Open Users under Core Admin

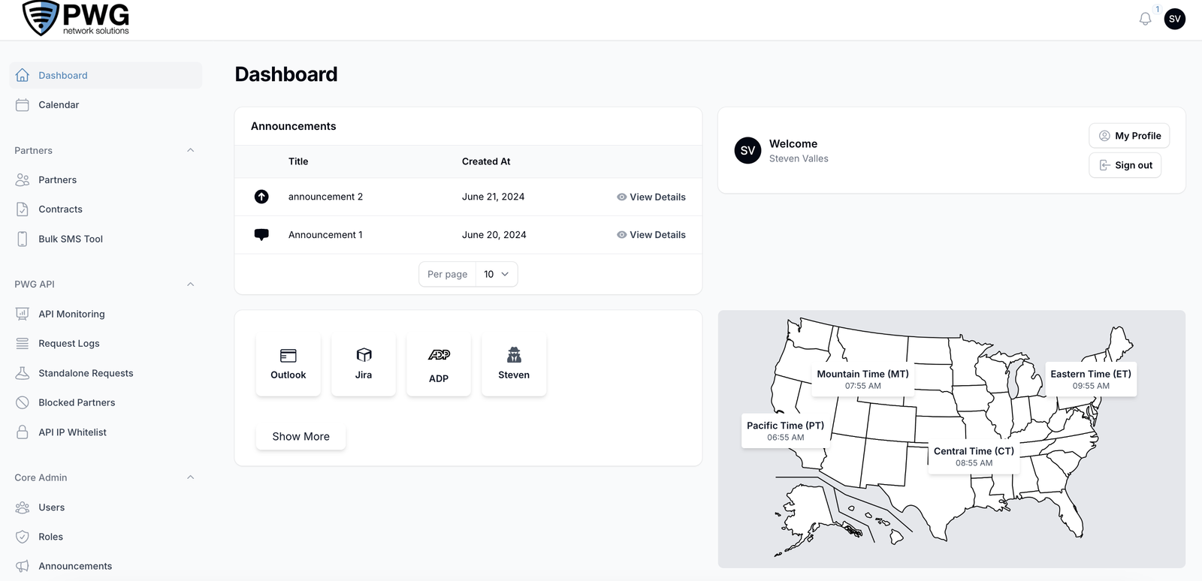coord(106,507)
